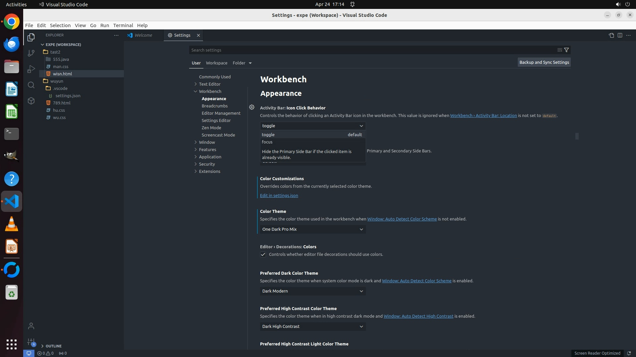Collapse the tast2 folder in Explorer

coord(55,52)
